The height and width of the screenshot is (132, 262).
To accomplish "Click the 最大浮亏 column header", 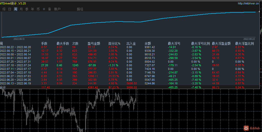I will point(174,43).
